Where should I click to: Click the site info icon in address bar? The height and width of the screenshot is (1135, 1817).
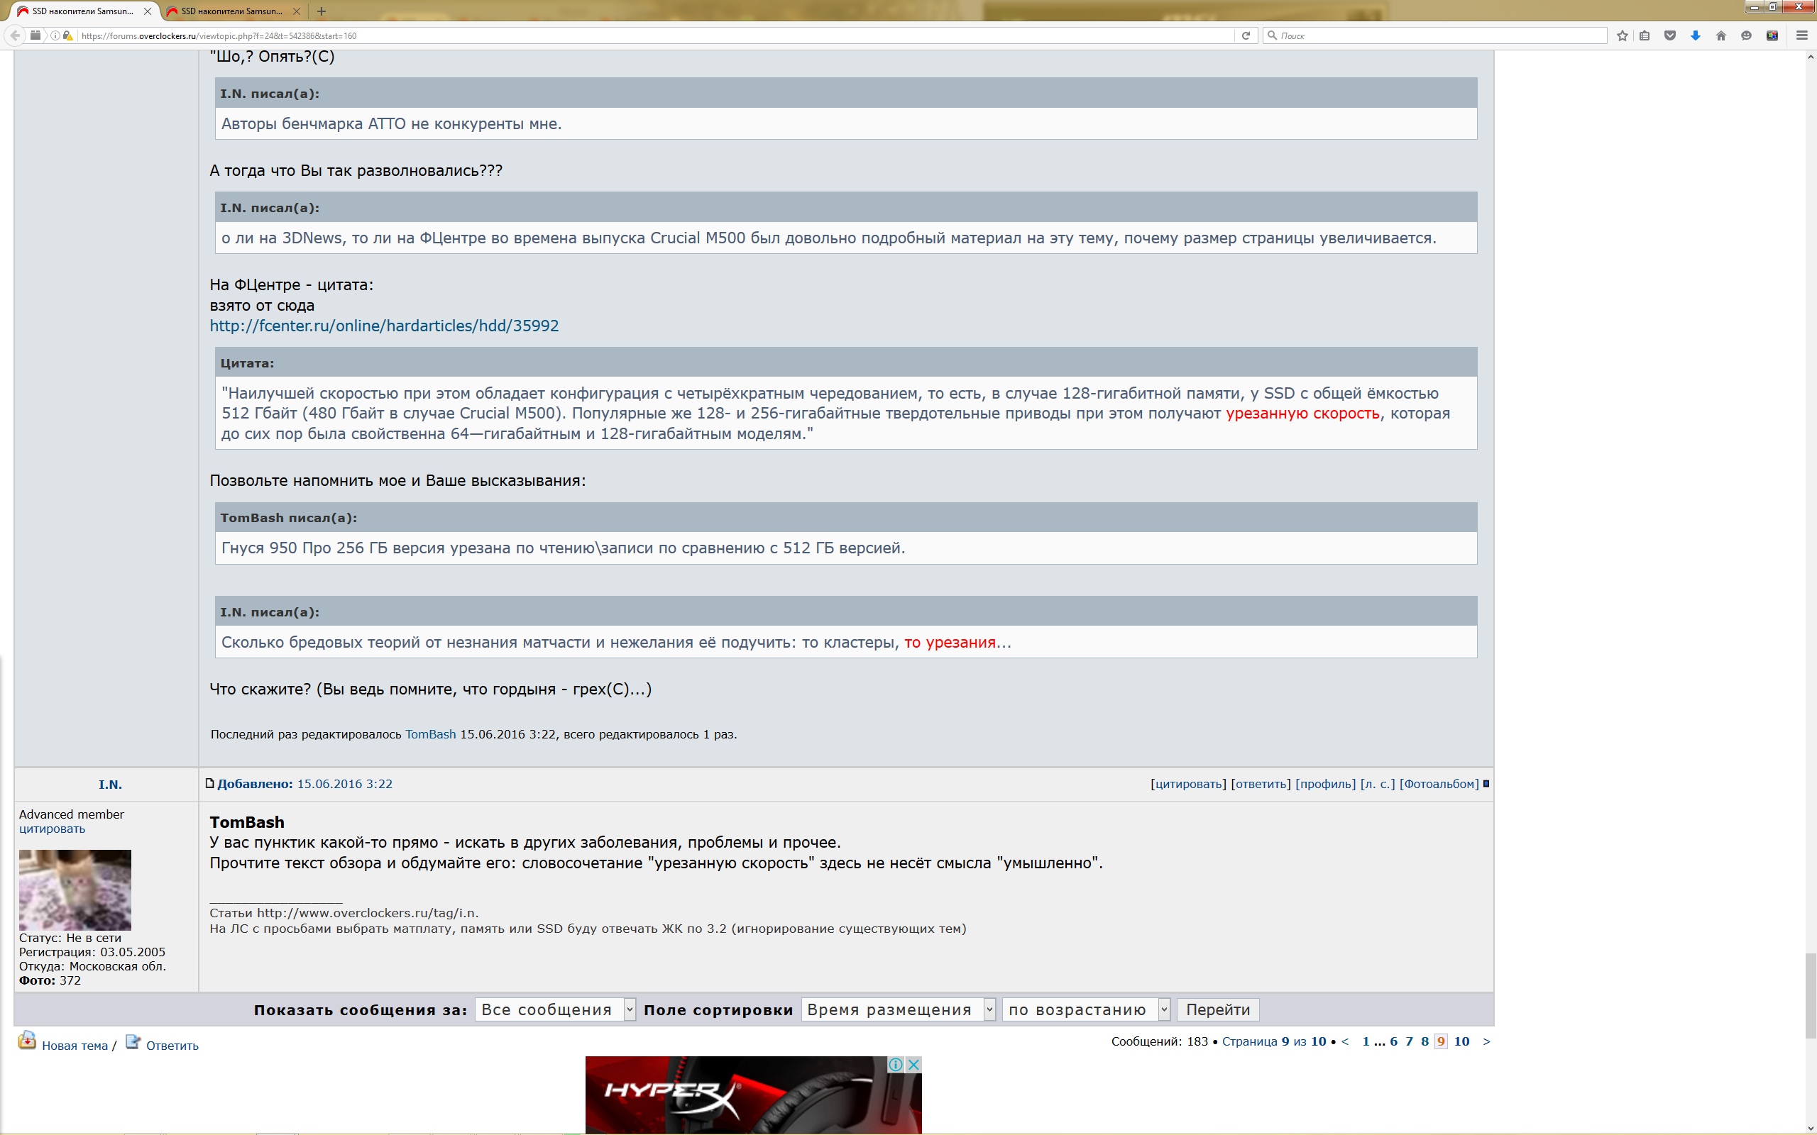[55, 35]
